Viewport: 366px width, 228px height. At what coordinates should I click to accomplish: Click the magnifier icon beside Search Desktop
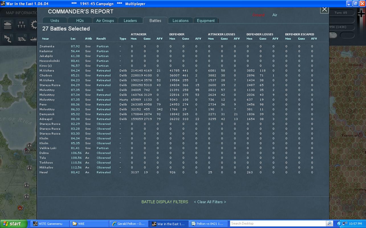(329, 223)
